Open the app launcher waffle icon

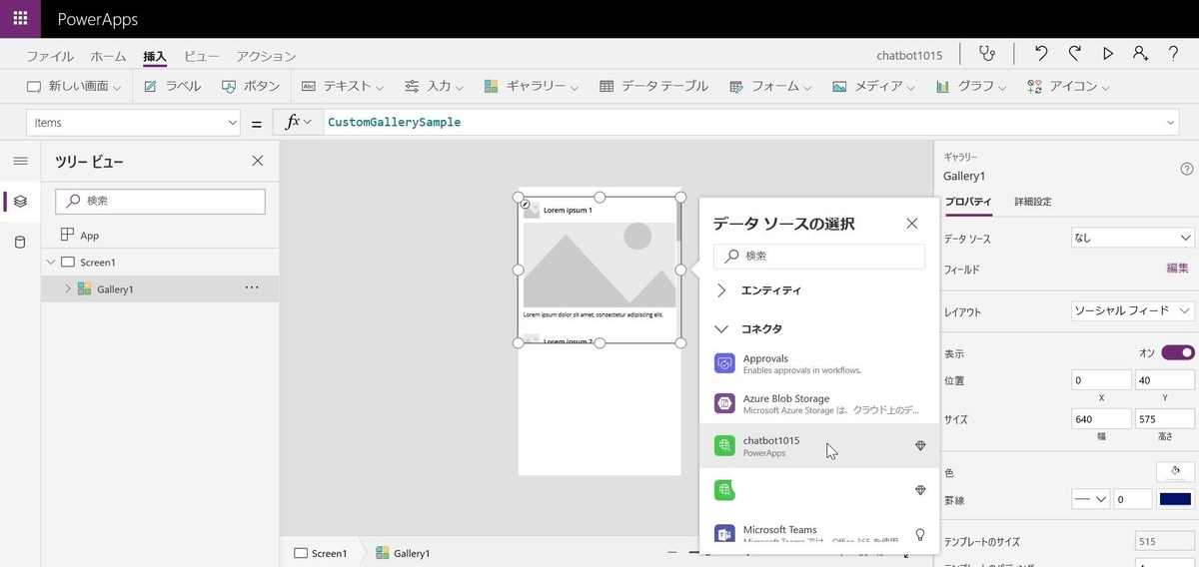tap(20, 19)
